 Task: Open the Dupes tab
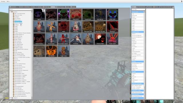[67, 7]
